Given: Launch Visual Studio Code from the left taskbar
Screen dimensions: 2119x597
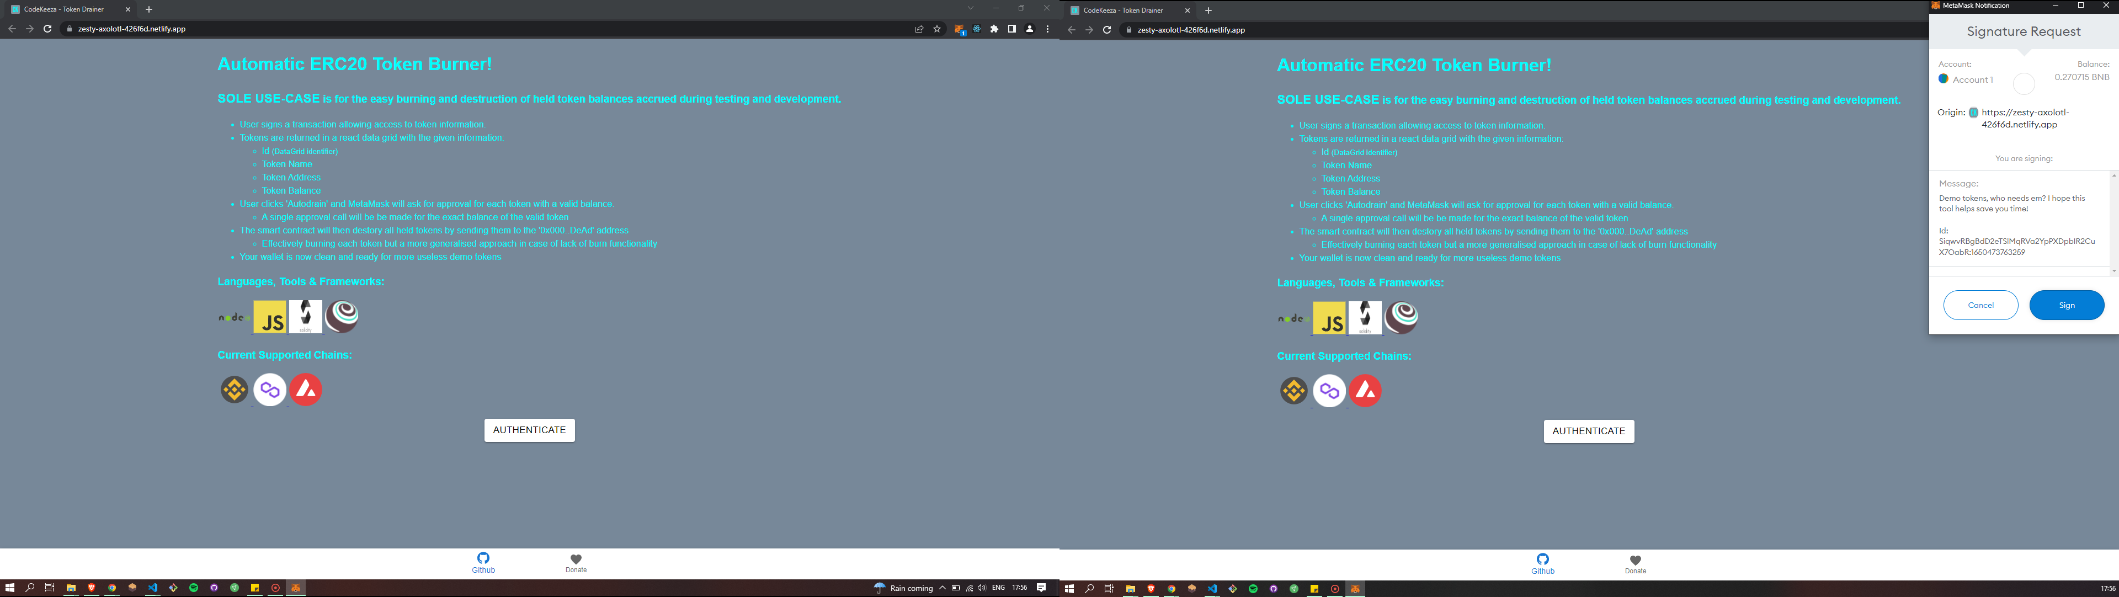Looking at the screenshot, I should 152,588.
